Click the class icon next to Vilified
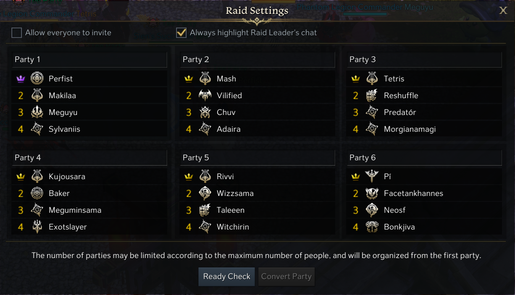This screenshot has height=295, width=515. click(205, 96)
